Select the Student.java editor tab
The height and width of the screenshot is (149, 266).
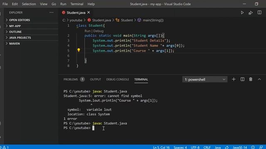point(76,13)
